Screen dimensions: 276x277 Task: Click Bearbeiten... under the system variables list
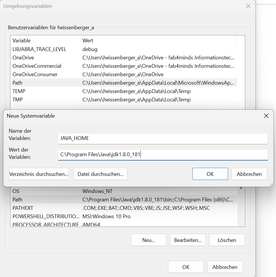click(x=188, y=240)
